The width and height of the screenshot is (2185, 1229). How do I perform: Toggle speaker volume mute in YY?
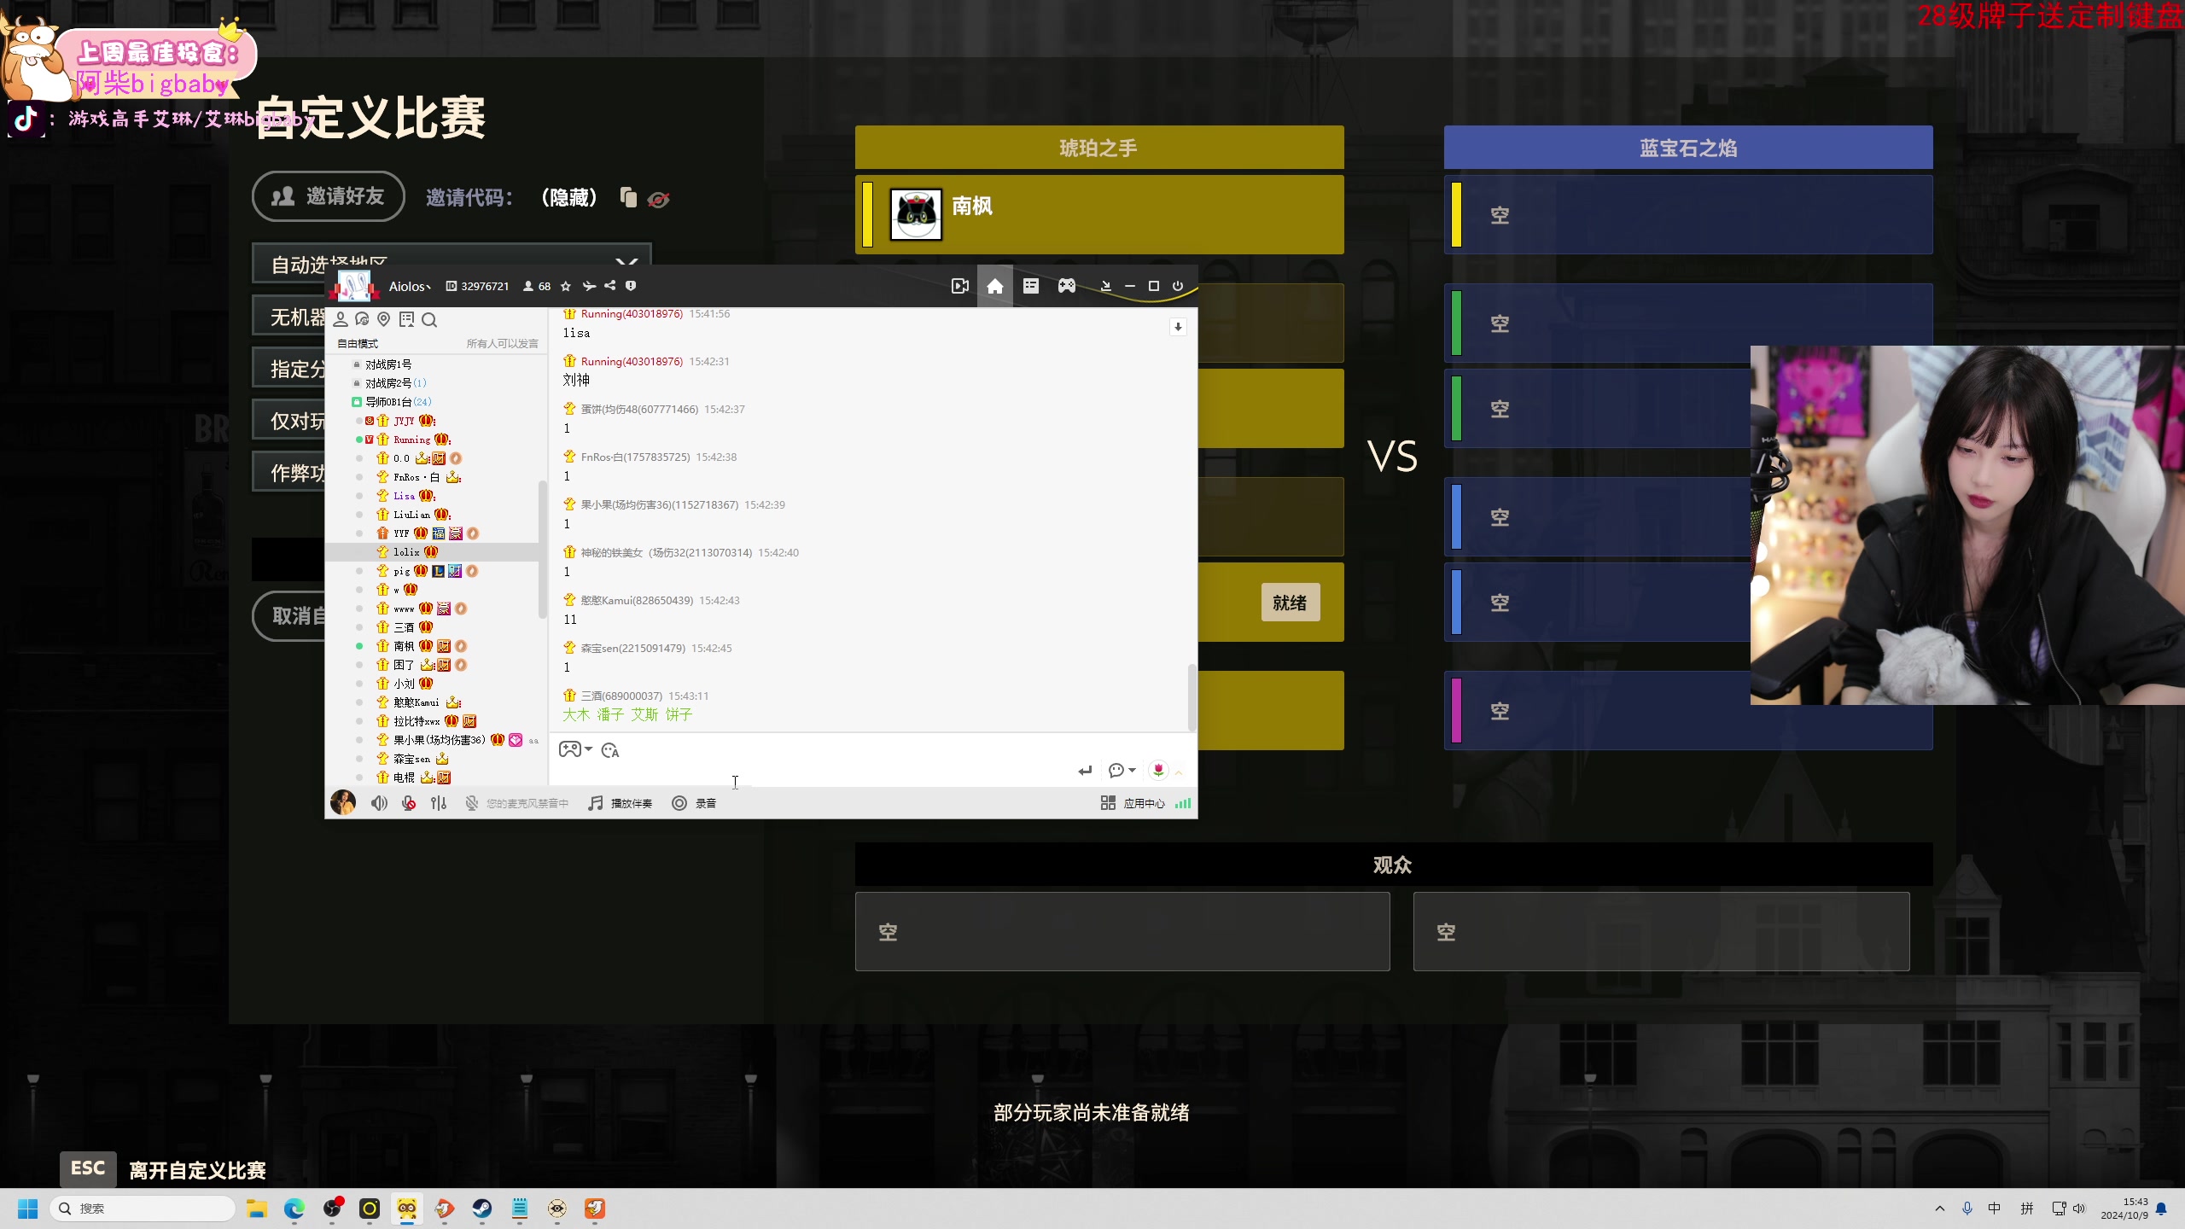click(x=380, y=803)
